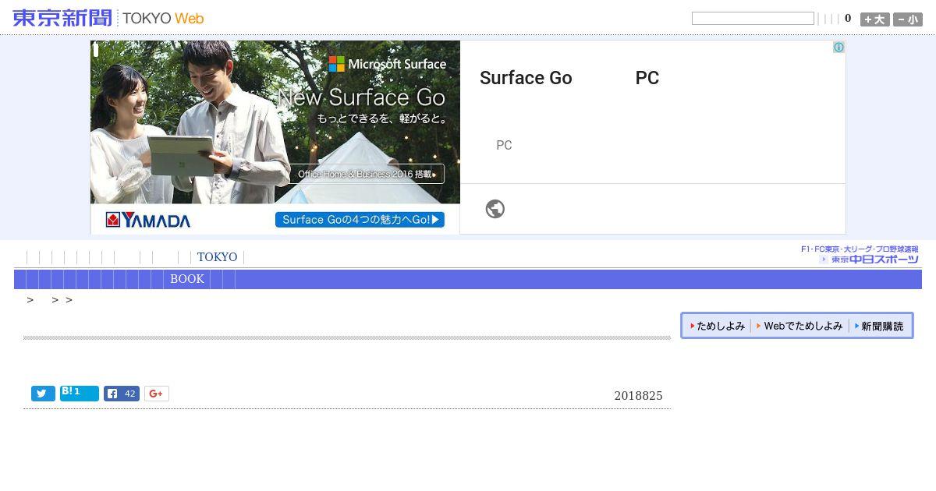Image resolution: width=936 pixels, height=491 pixels.
Task: Click the 'Surface Go PC' ad headline
Action: 569,78
